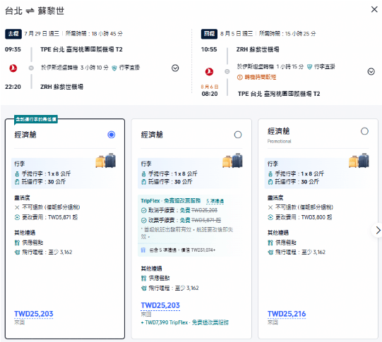Expand outbound Istanbul transfer details
The image size is (382, 342).
(x=175, y=68)
